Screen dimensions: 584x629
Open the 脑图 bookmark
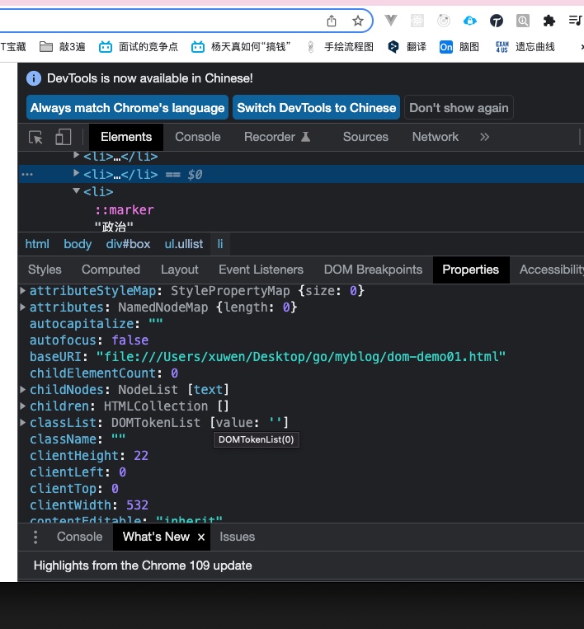click(x=459, y=47)
